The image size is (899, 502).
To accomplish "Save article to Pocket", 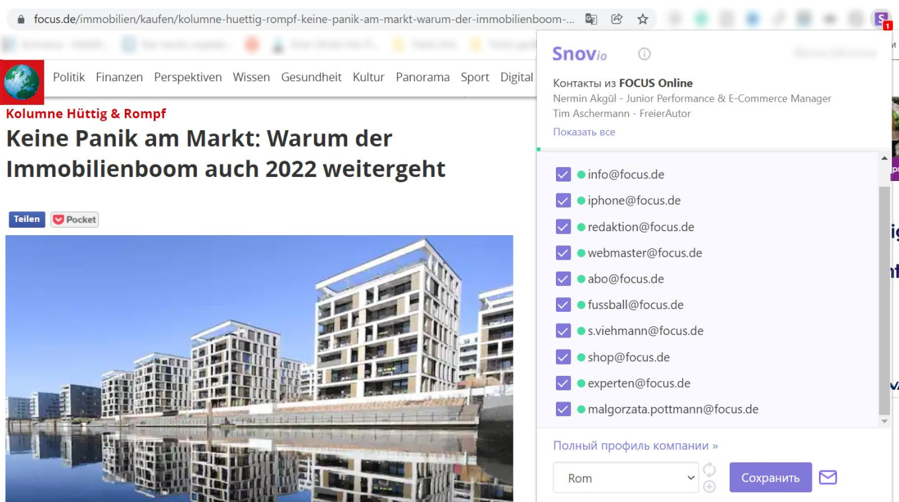I will [x=75, y=219].
